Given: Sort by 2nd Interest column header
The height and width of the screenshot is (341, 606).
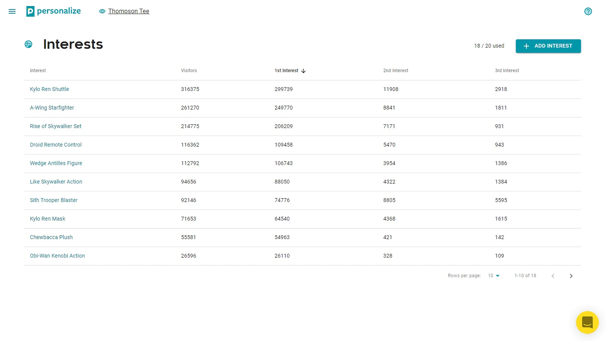Looking at the screenshot, I should (x=396, y=70).
